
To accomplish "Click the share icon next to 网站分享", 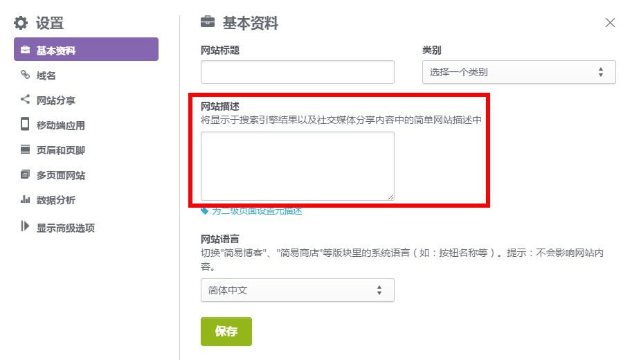I will point(26,100).
